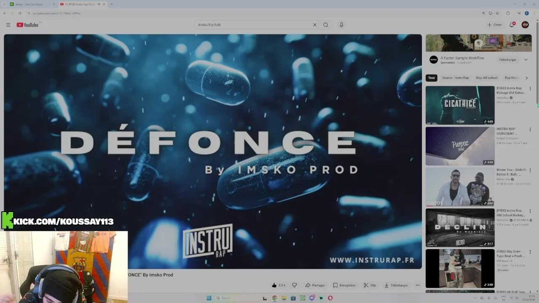Open the browser extensions puzzle icon

tap(508, 13)
